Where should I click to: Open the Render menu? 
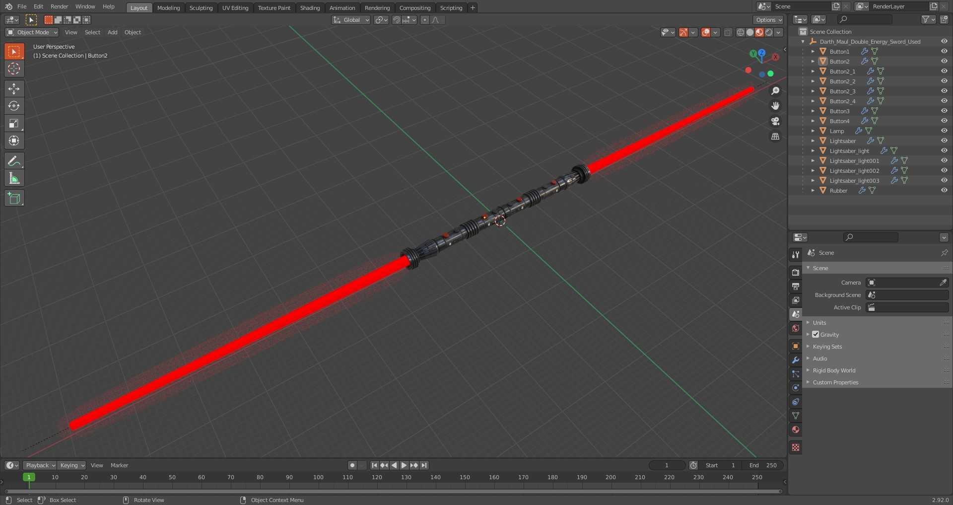59,6
